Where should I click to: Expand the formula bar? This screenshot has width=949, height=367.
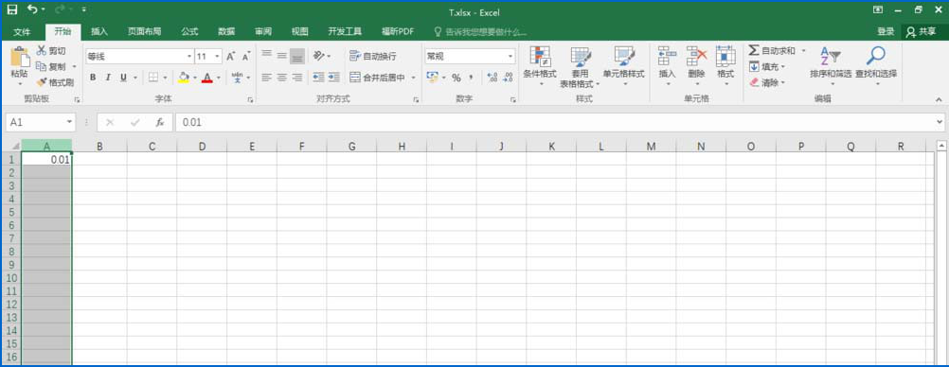pyautogui.click(x=939, y=122)
